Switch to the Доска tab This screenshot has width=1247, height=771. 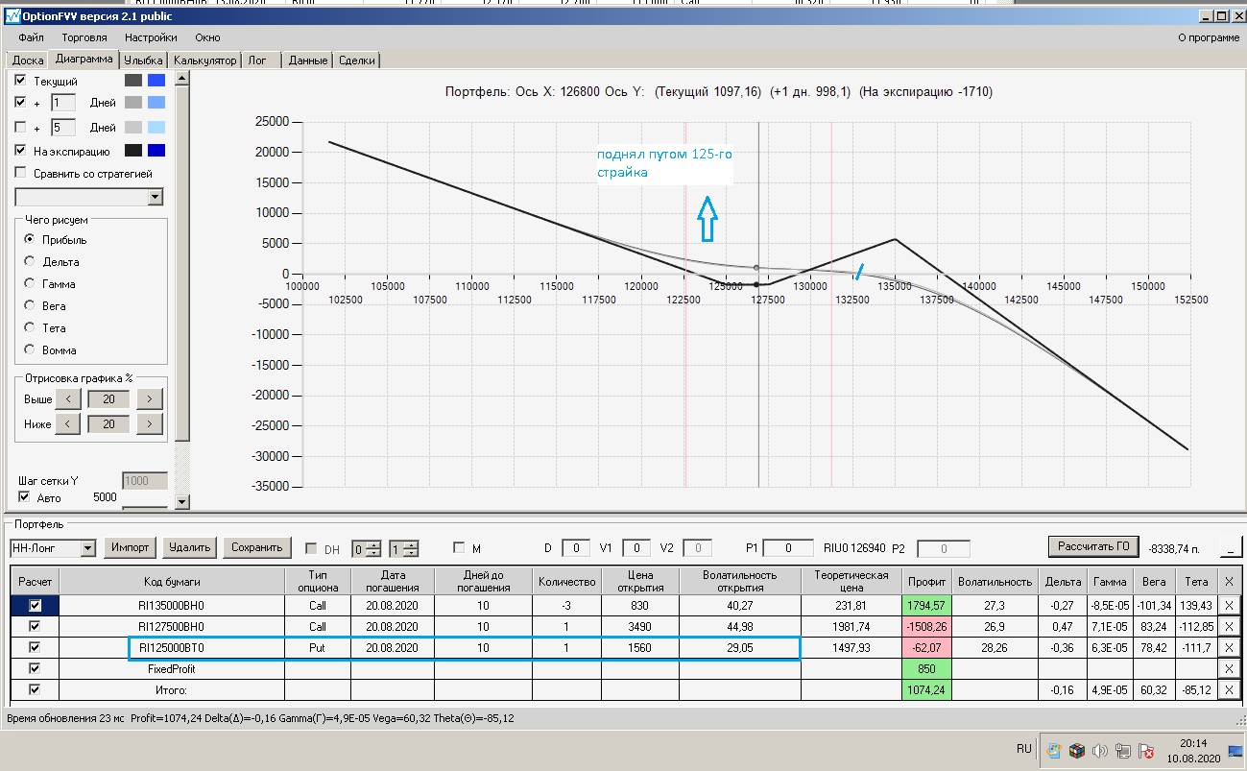(28, 60)
